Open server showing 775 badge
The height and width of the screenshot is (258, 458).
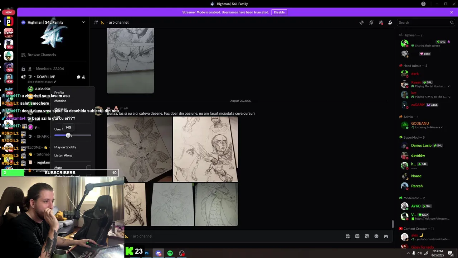[9, 67]
